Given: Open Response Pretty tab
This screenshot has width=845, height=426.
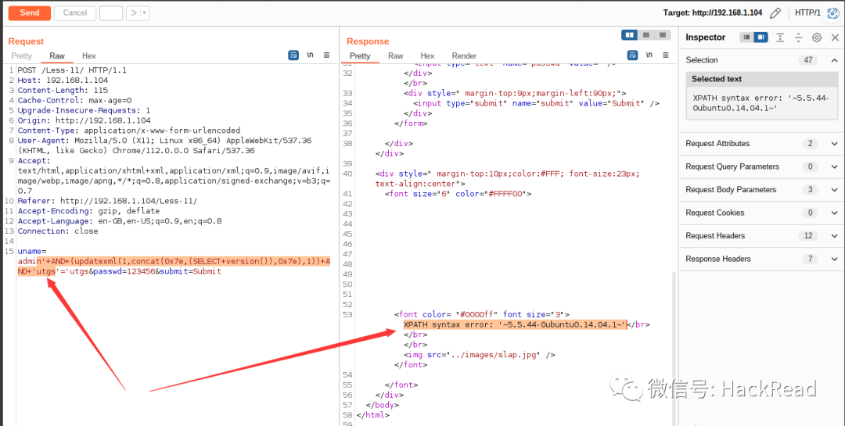Looking at the screenshot, I should (x=360, y=55).
